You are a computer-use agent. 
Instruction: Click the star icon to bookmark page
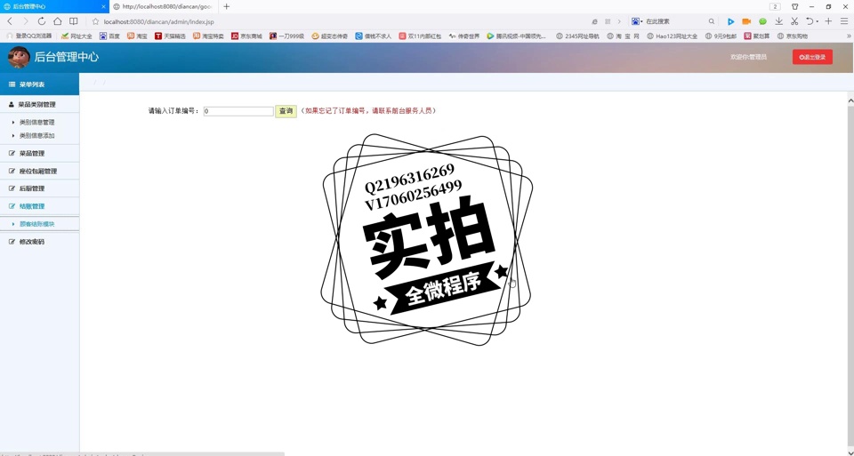(95, 21)
